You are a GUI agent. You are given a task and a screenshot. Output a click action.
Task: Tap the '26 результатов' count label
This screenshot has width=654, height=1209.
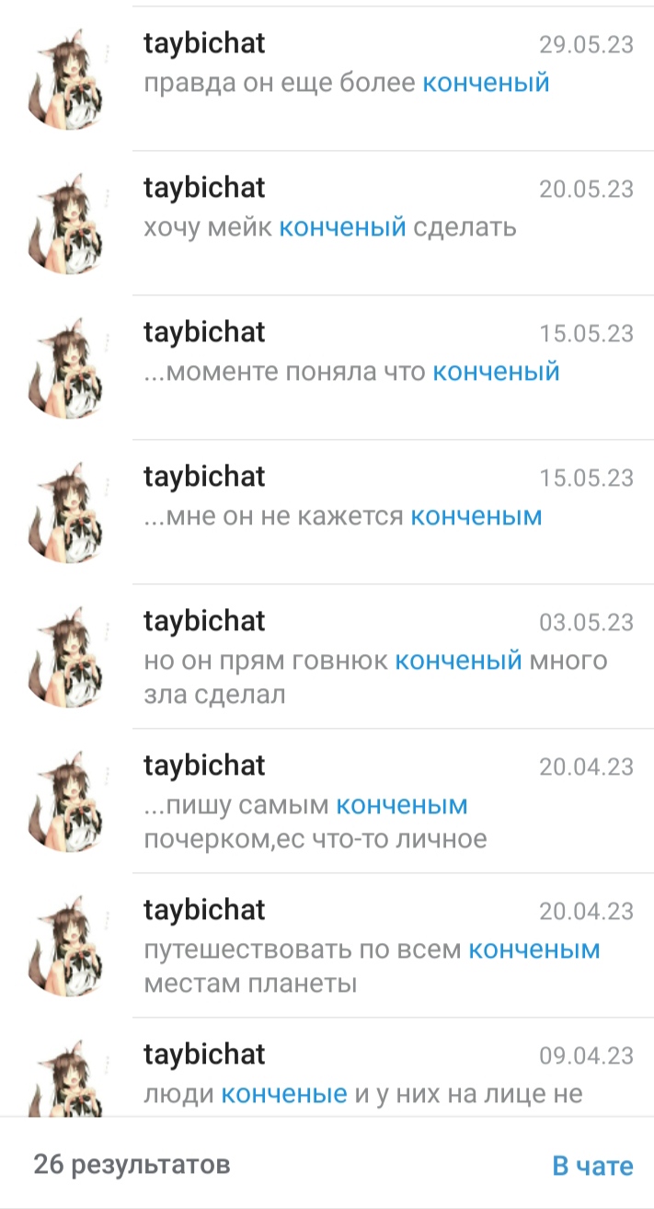(132, 1165)
